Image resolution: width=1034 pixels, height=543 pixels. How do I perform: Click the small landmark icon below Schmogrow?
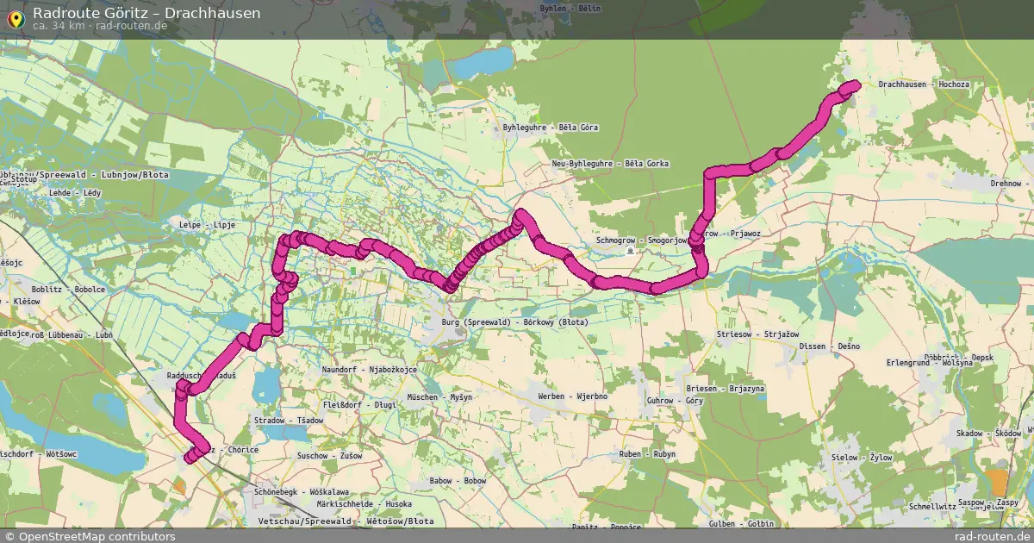(x=631, y=251)
